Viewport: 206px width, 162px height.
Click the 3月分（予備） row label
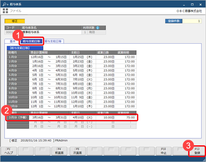[x=18, y=118]
